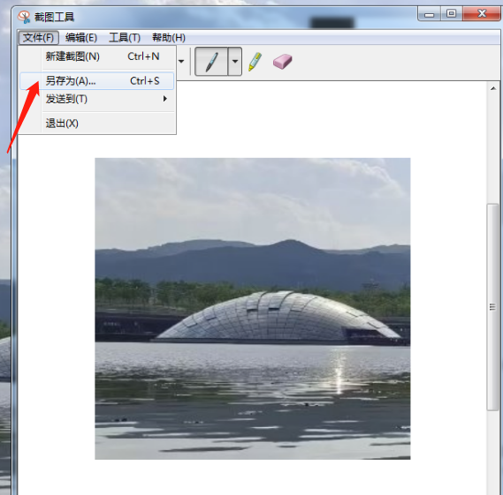Open the 编辑(E) menu

point(80,38)
